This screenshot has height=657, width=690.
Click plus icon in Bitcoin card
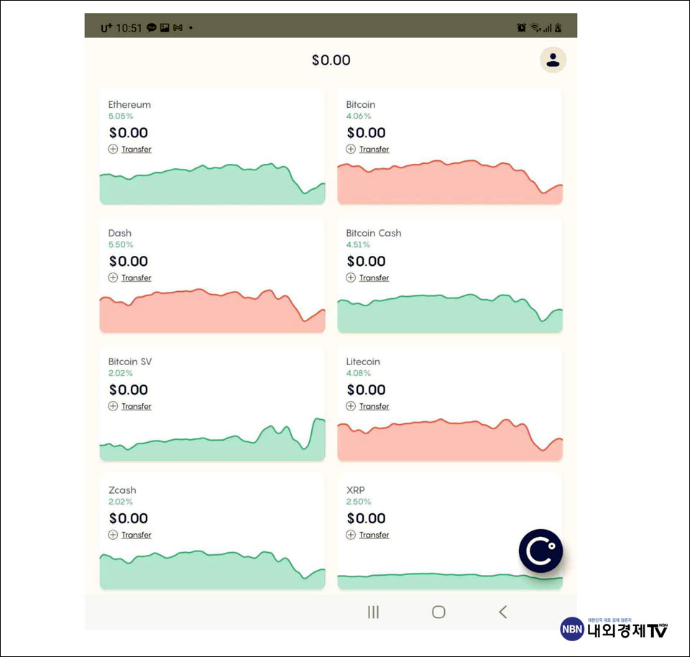[x=351, y=150]
